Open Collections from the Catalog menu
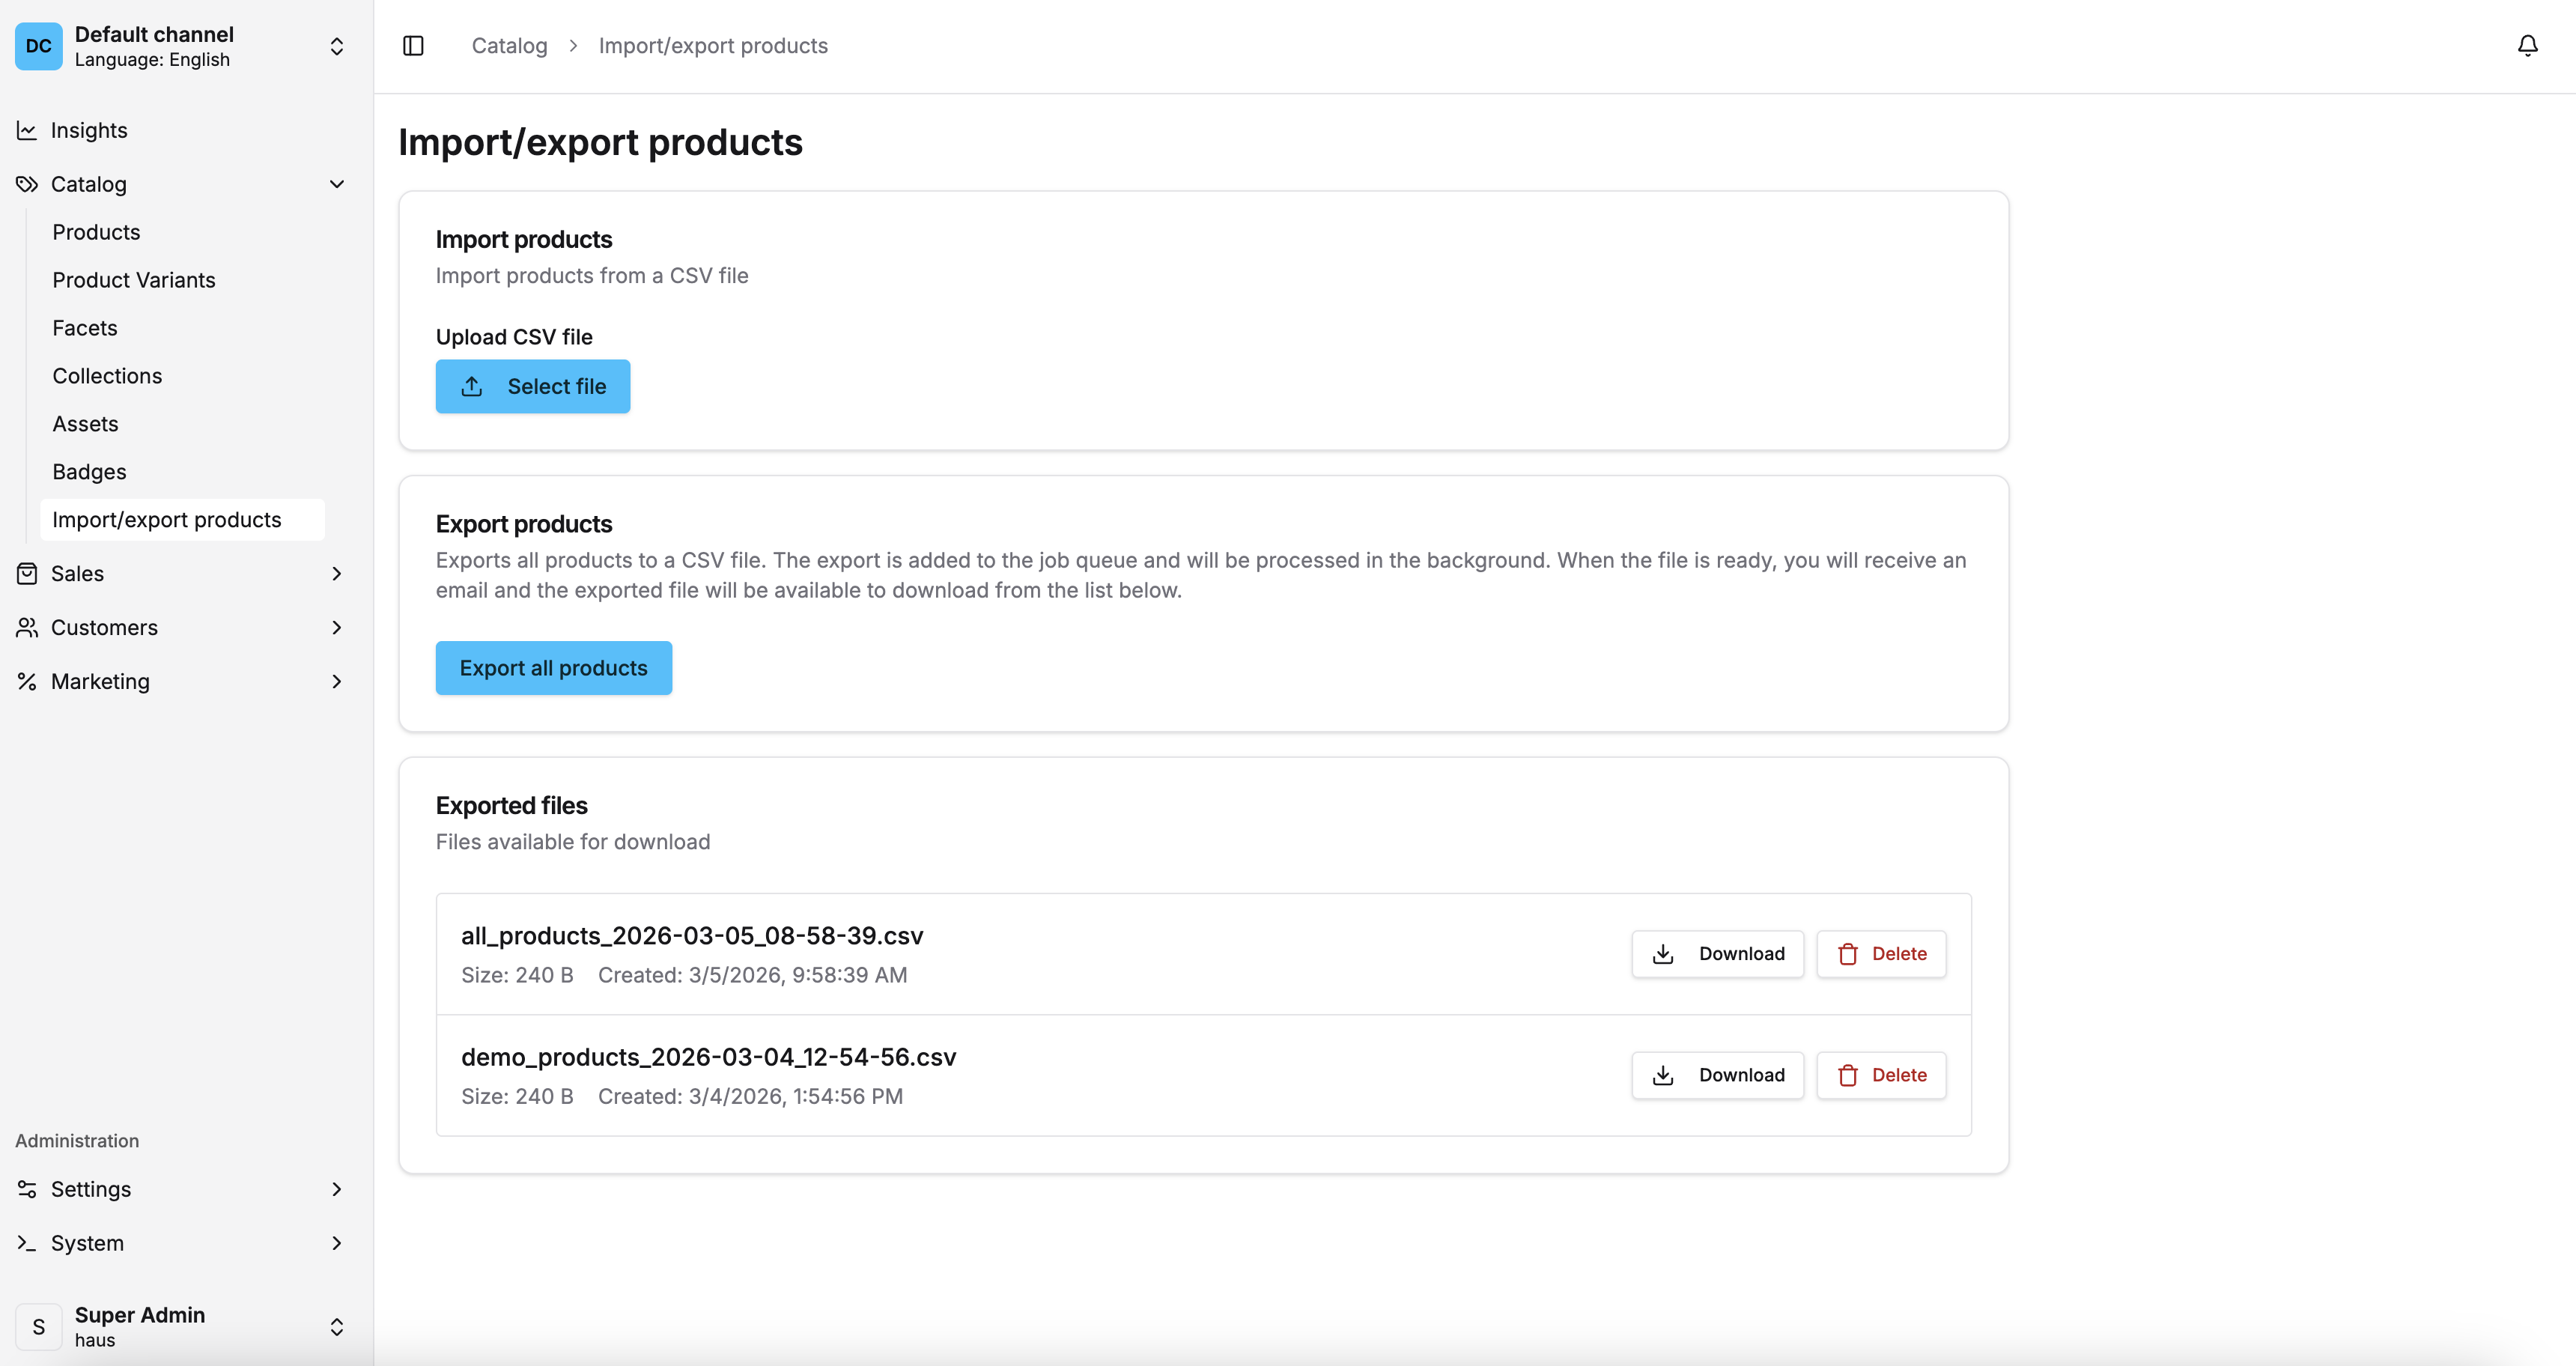2576x1366 pixels. click(107, 375)
